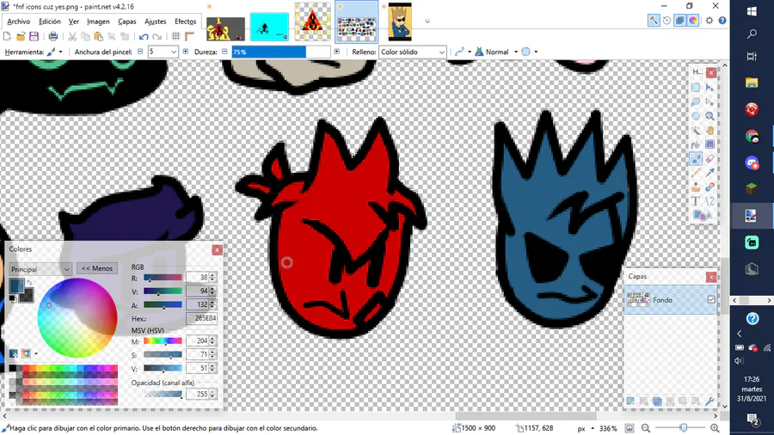Select the Eraser tool

coord(709,159)
